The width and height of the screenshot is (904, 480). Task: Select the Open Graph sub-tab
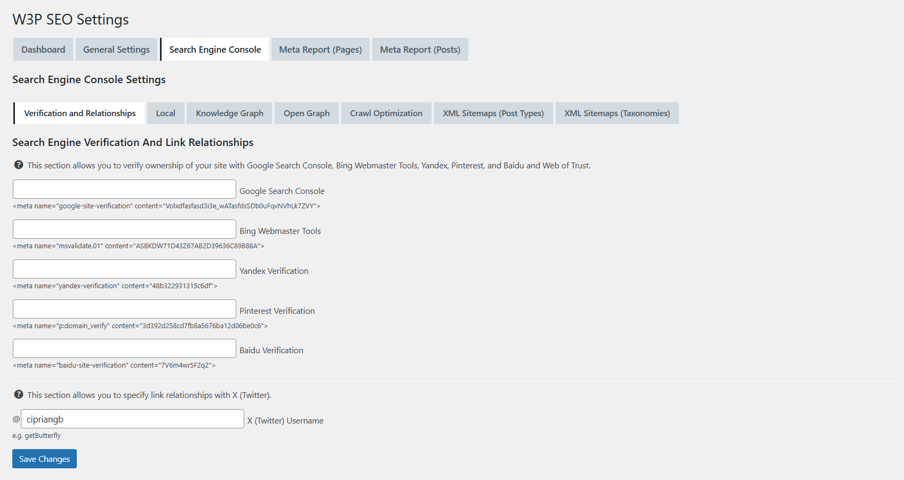pos(307,113)
